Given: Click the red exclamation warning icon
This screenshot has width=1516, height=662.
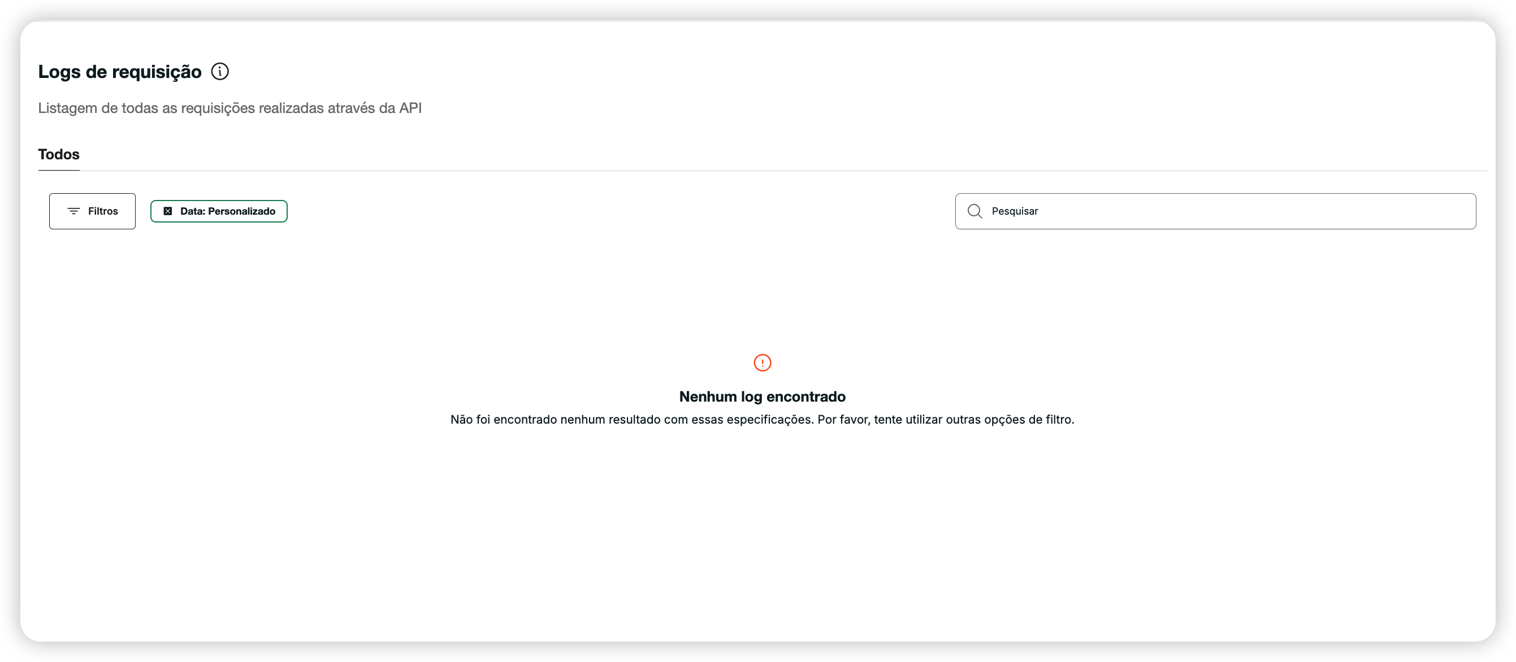Looking at the screenshot, I should click(762, 363).
